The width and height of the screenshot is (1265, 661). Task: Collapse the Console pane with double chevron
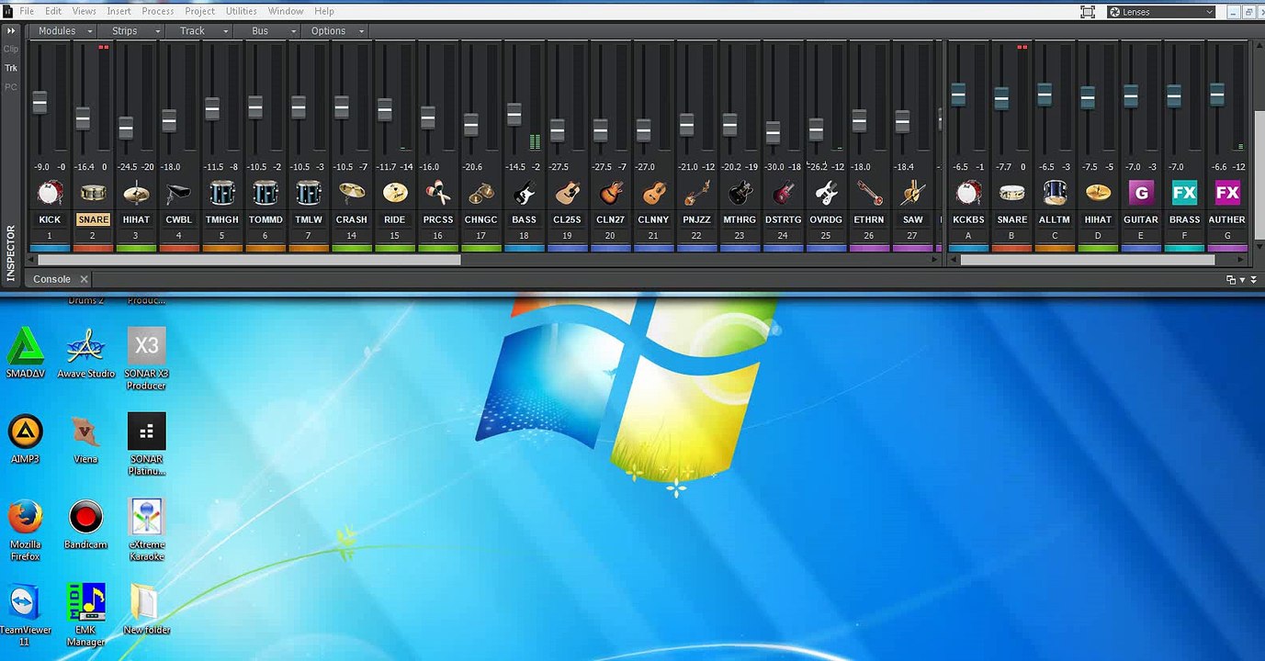1252,279
